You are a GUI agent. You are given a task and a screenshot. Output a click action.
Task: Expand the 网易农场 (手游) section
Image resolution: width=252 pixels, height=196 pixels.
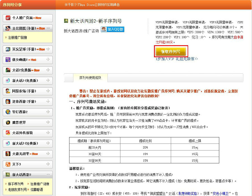[x=48, y=91]
